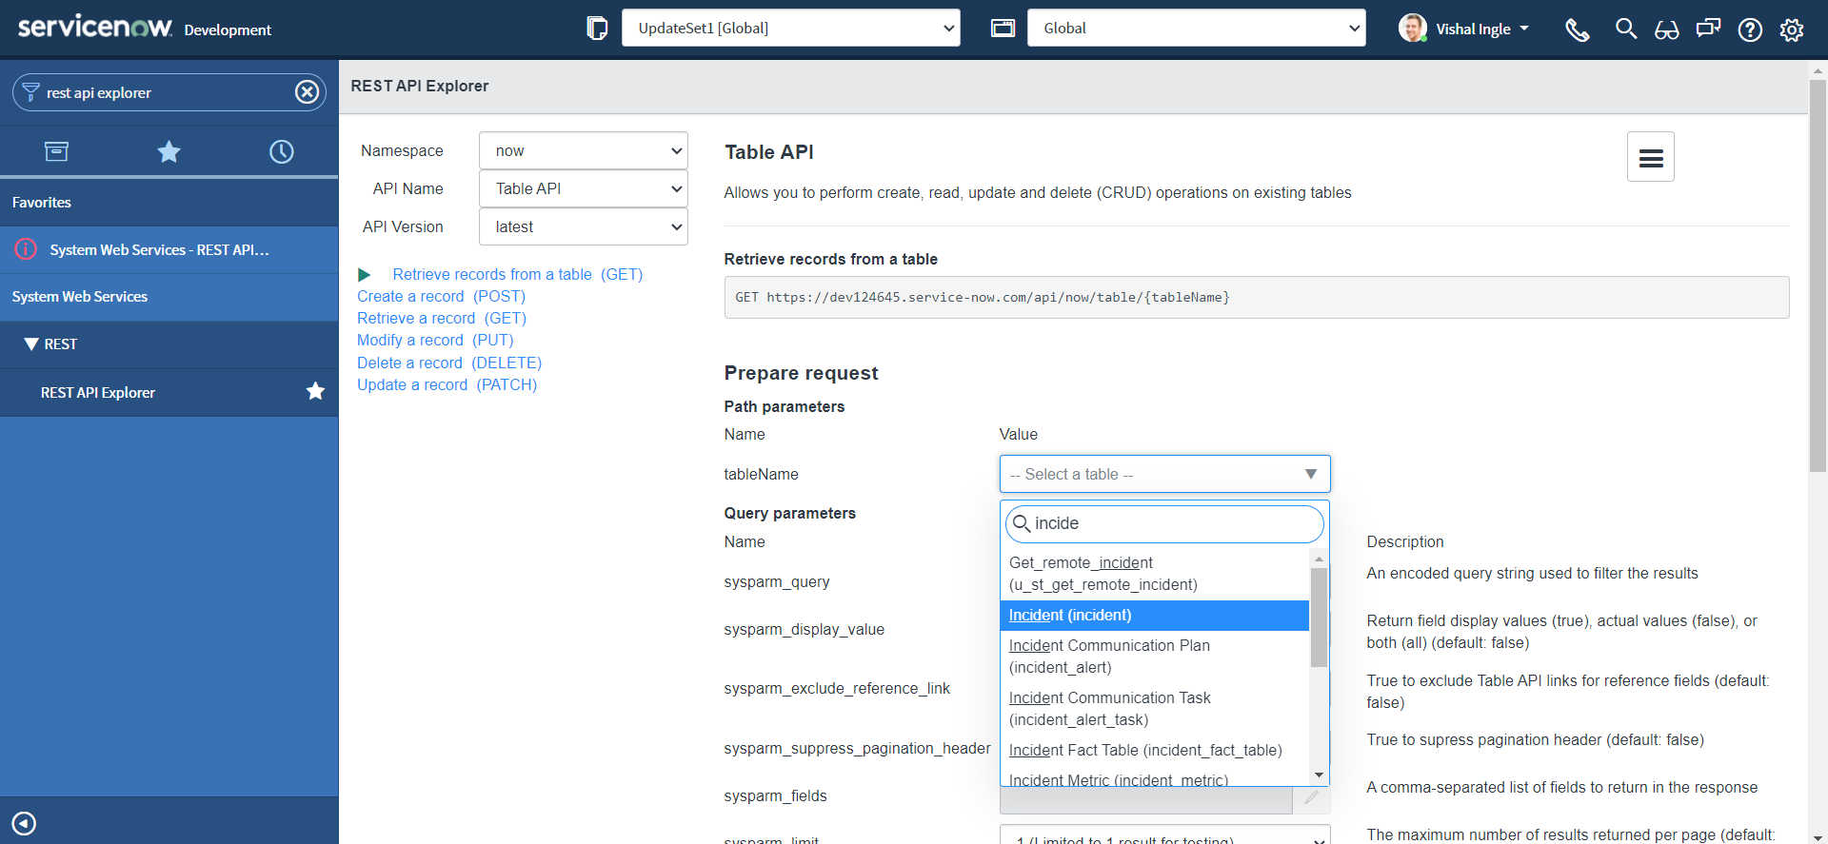Click scroll up arrow in table list
Image resolution: width=1828 pixels, height=844 pixels.
[x=1319, y=559]
